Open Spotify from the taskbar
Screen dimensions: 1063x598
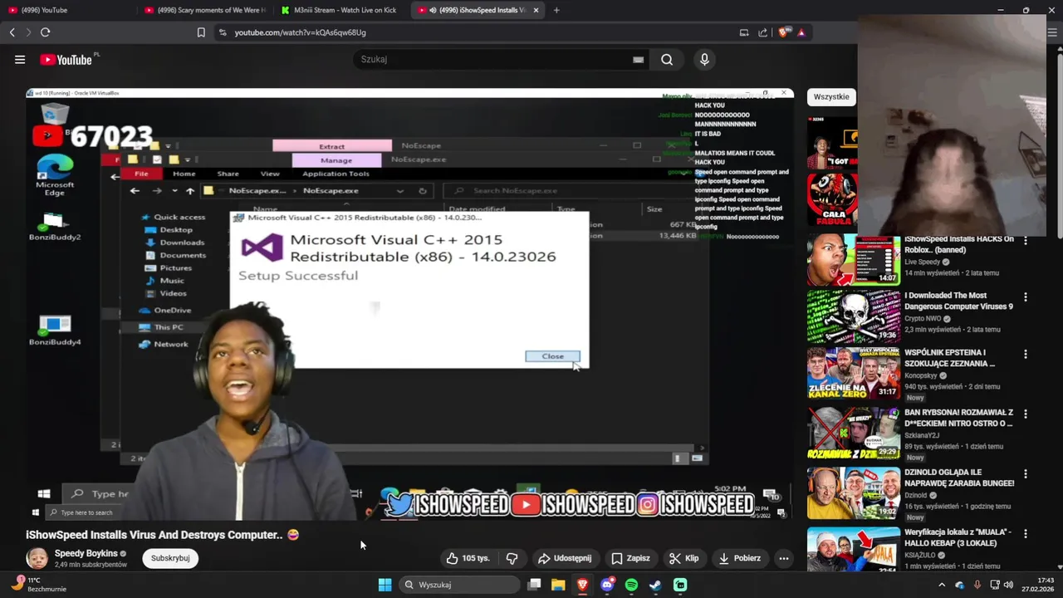click(631, 585)
